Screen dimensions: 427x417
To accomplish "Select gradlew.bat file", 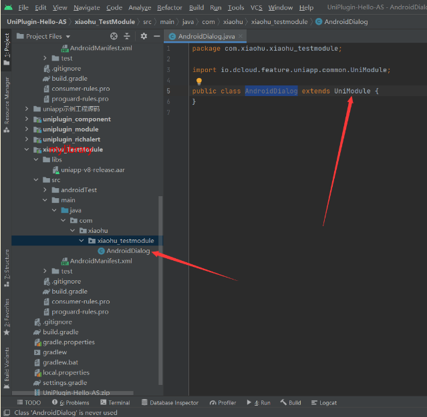I will pyautogui.click(x=60, y=362).
